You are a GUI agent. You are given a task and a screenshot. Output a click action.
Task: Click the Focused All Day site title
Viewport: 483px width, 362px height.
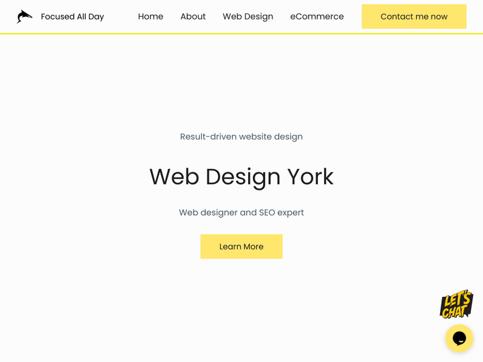(x=72, y=17)
